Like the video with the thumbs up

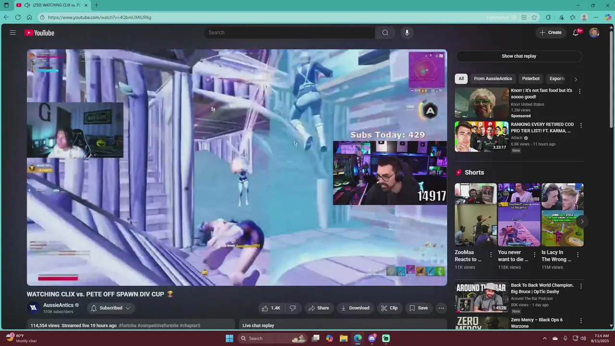(271, 308)
